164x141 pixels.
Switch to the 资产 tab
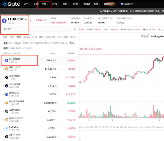(12, 37)
